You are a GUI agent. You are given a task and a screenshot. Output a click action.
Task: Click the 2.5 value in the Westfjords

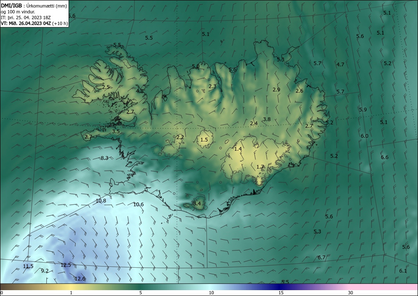[x=106, y=87]
